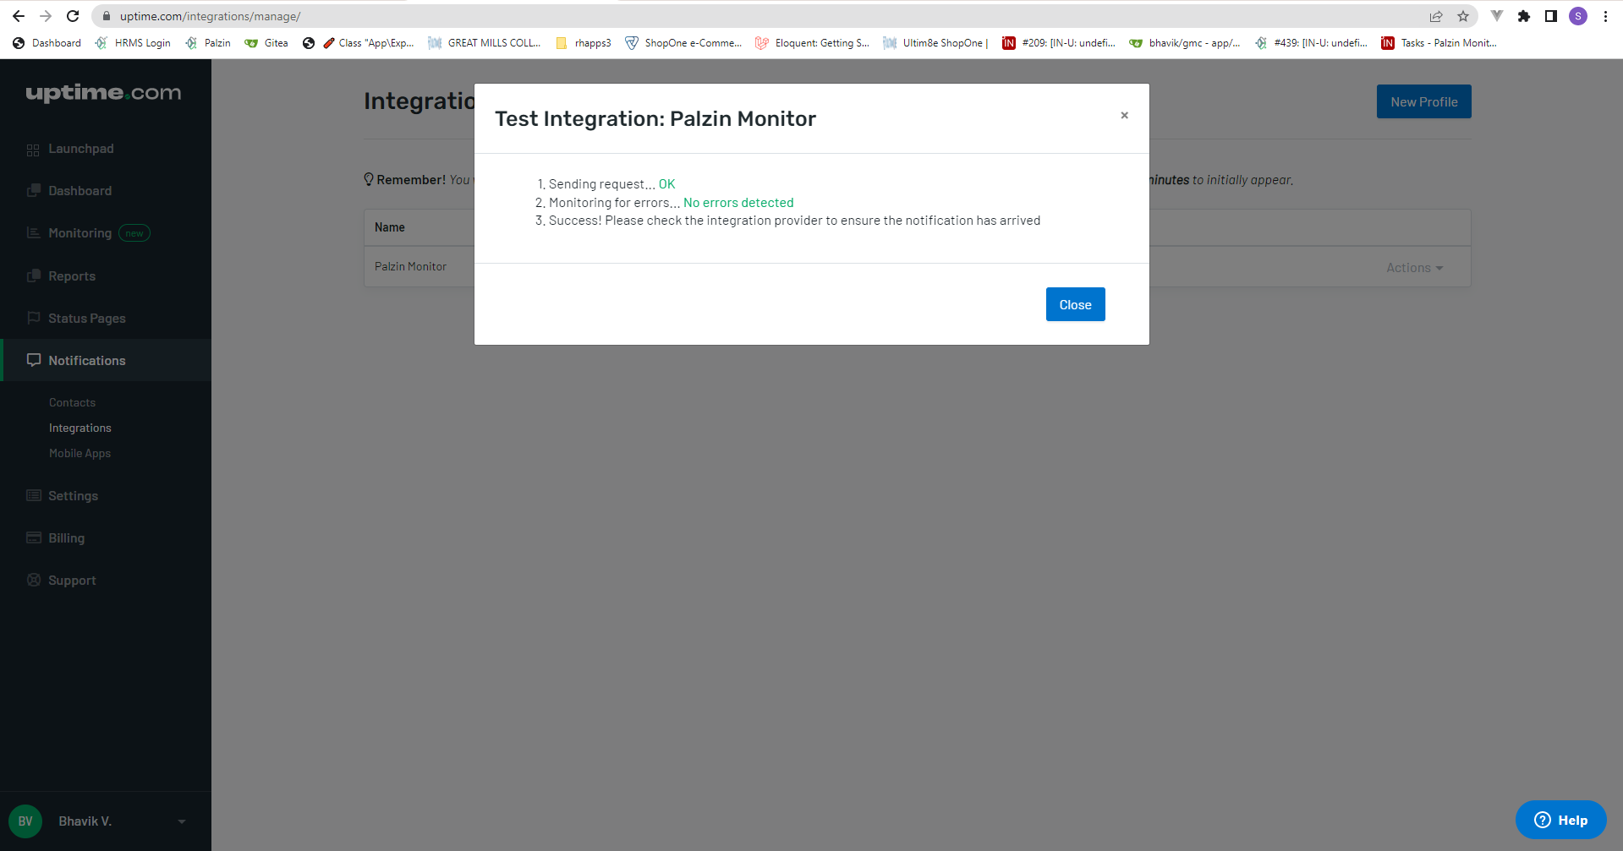Open the rhapps3 bookmark folder
The height and width of the screenshot is (851, 1623).
[584, 43]
